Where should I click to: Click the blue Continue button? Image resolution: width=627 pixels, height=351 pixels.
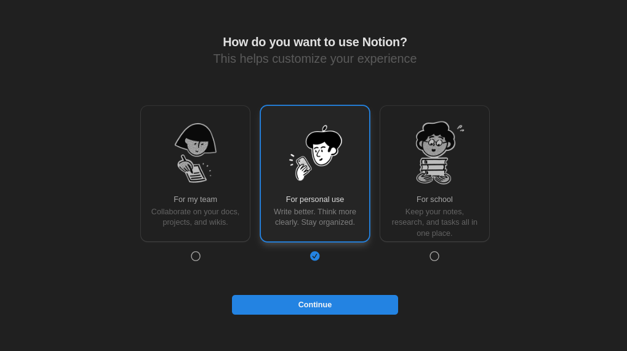coord(314,305)
